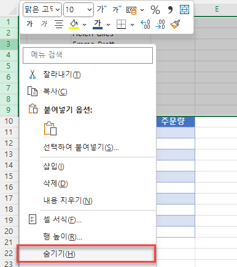Click merge and center icon

[x=184, y=10]
